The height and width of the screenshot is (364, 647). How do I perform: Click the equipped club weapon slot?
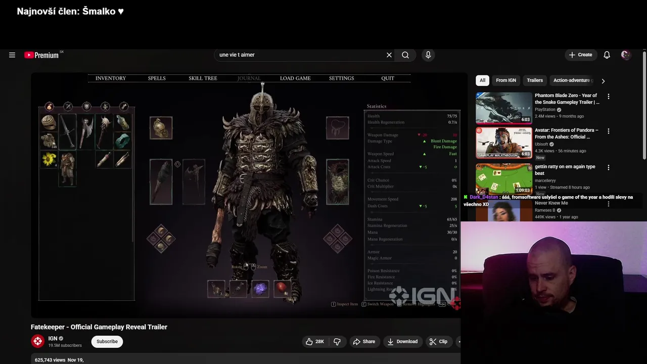tap(161, 182)
